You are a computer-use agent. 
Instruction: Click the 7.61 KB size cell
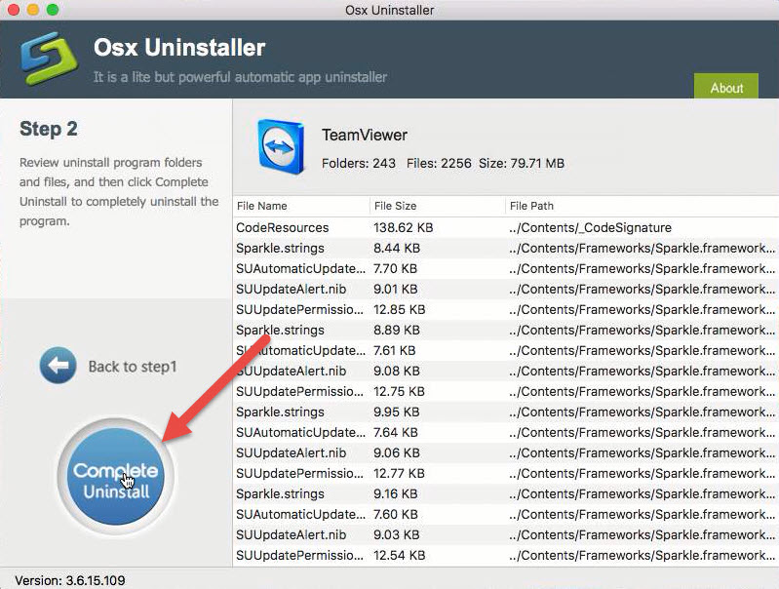[x=395, y=350]
